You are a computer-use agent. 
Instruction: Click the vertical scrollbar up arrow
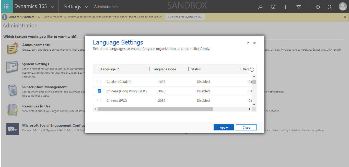pyautogui.click(x=254, y=76)
